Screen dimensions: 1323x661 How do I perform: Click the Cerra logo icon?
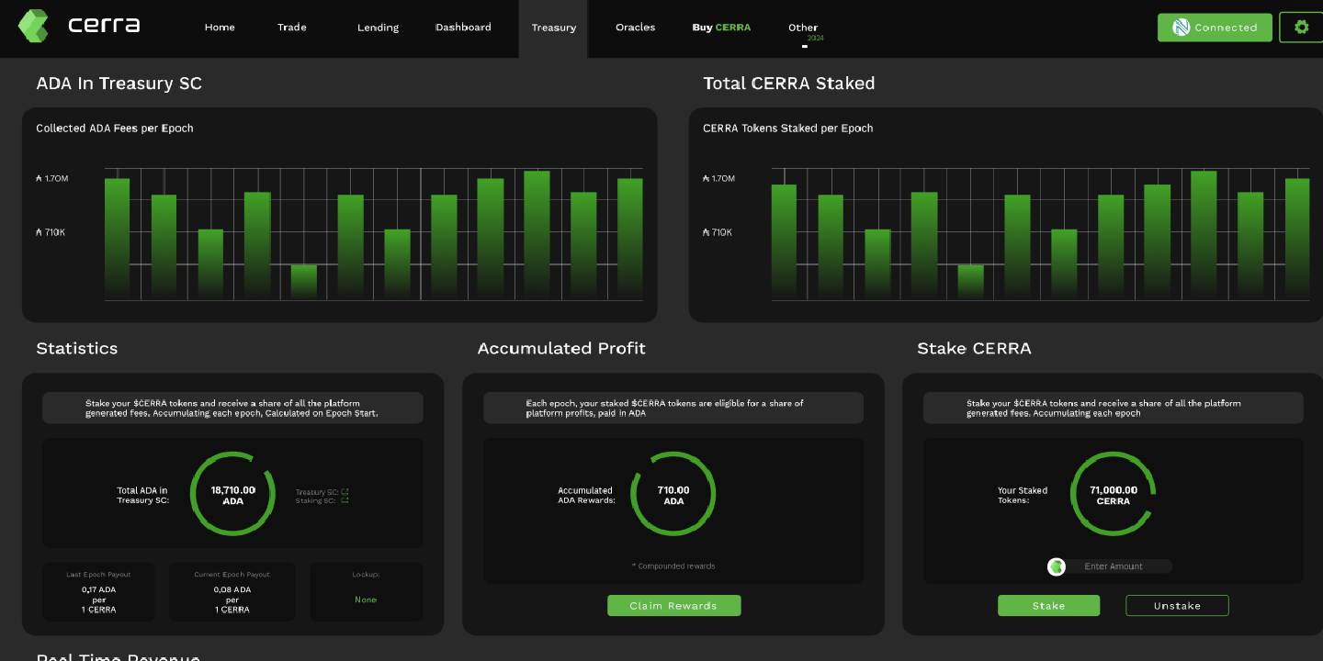tap(33, 26)
